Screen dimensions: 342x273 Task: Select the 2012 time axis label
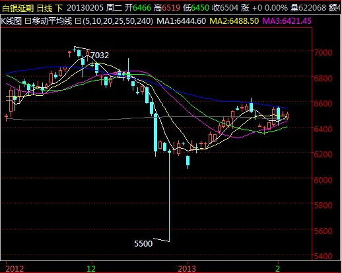click(15, 269)
